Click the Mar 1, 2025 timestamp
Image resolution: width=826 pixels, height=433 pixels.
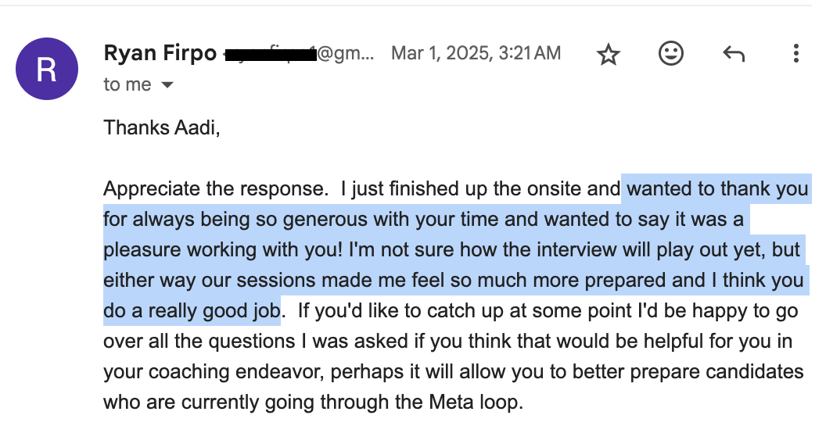click(x=476, y=53)
